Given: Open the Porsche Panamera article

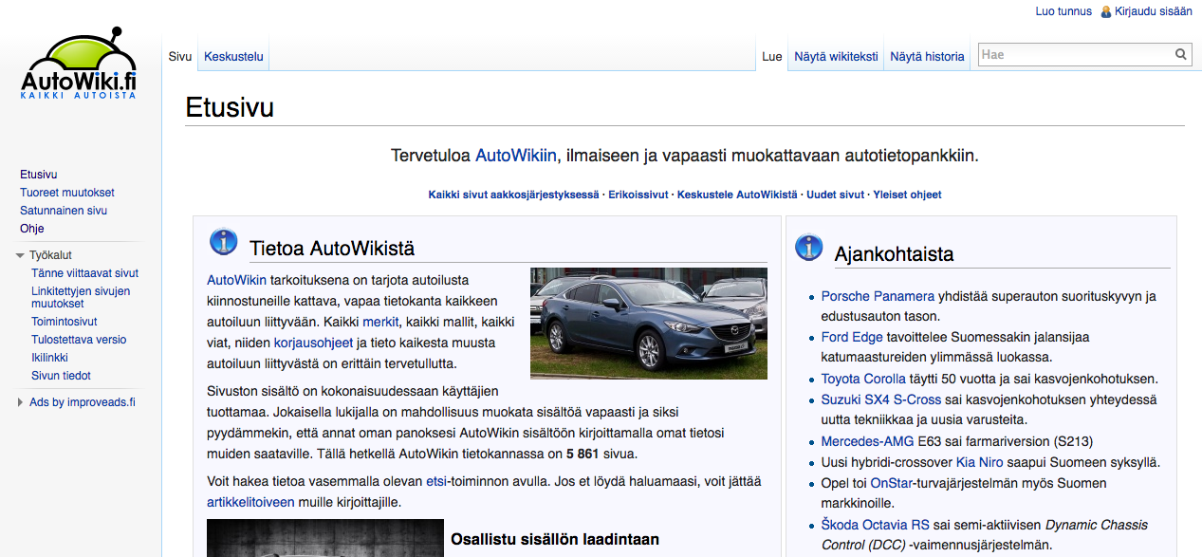Looking at the screenshot, I should point(878,296).
